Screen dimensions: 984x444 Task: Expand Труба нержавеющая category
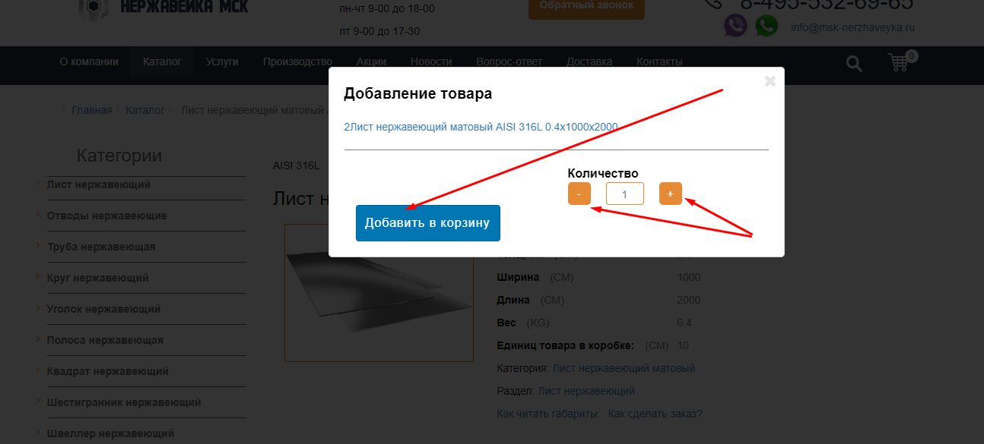coord(101,247)
